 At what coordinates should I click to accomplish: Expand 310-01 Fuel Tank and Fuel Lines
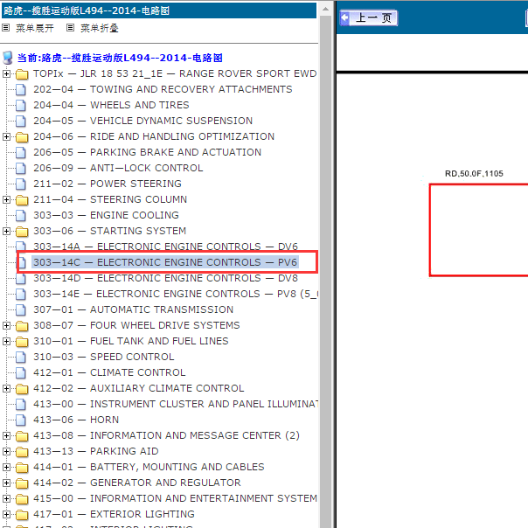(x=6, y=342)
